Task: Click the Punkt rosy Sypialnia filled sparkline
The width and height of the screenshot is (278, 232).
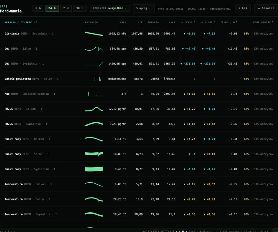Action: tap(94, 169)
